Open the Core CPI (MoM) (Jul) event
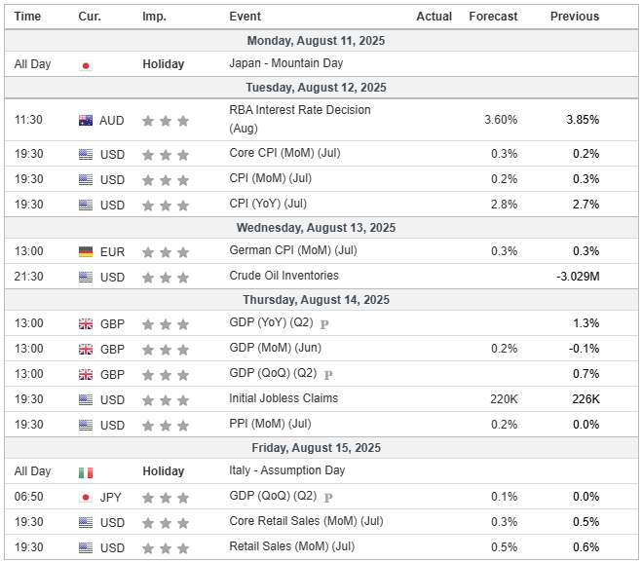The image size is (642, 562). 284,153
